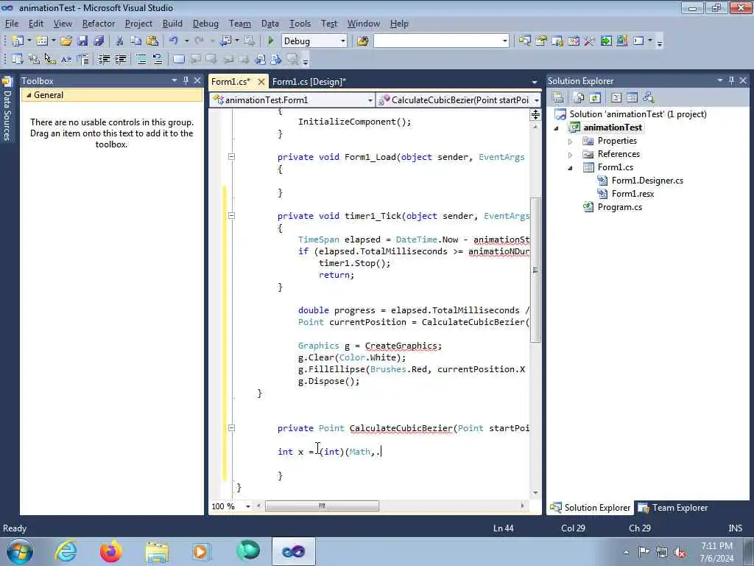This screenshot has width=754, height=566.
Task: Click the editor split-window handle above scrollbar
Action: [x=535, y=114]
